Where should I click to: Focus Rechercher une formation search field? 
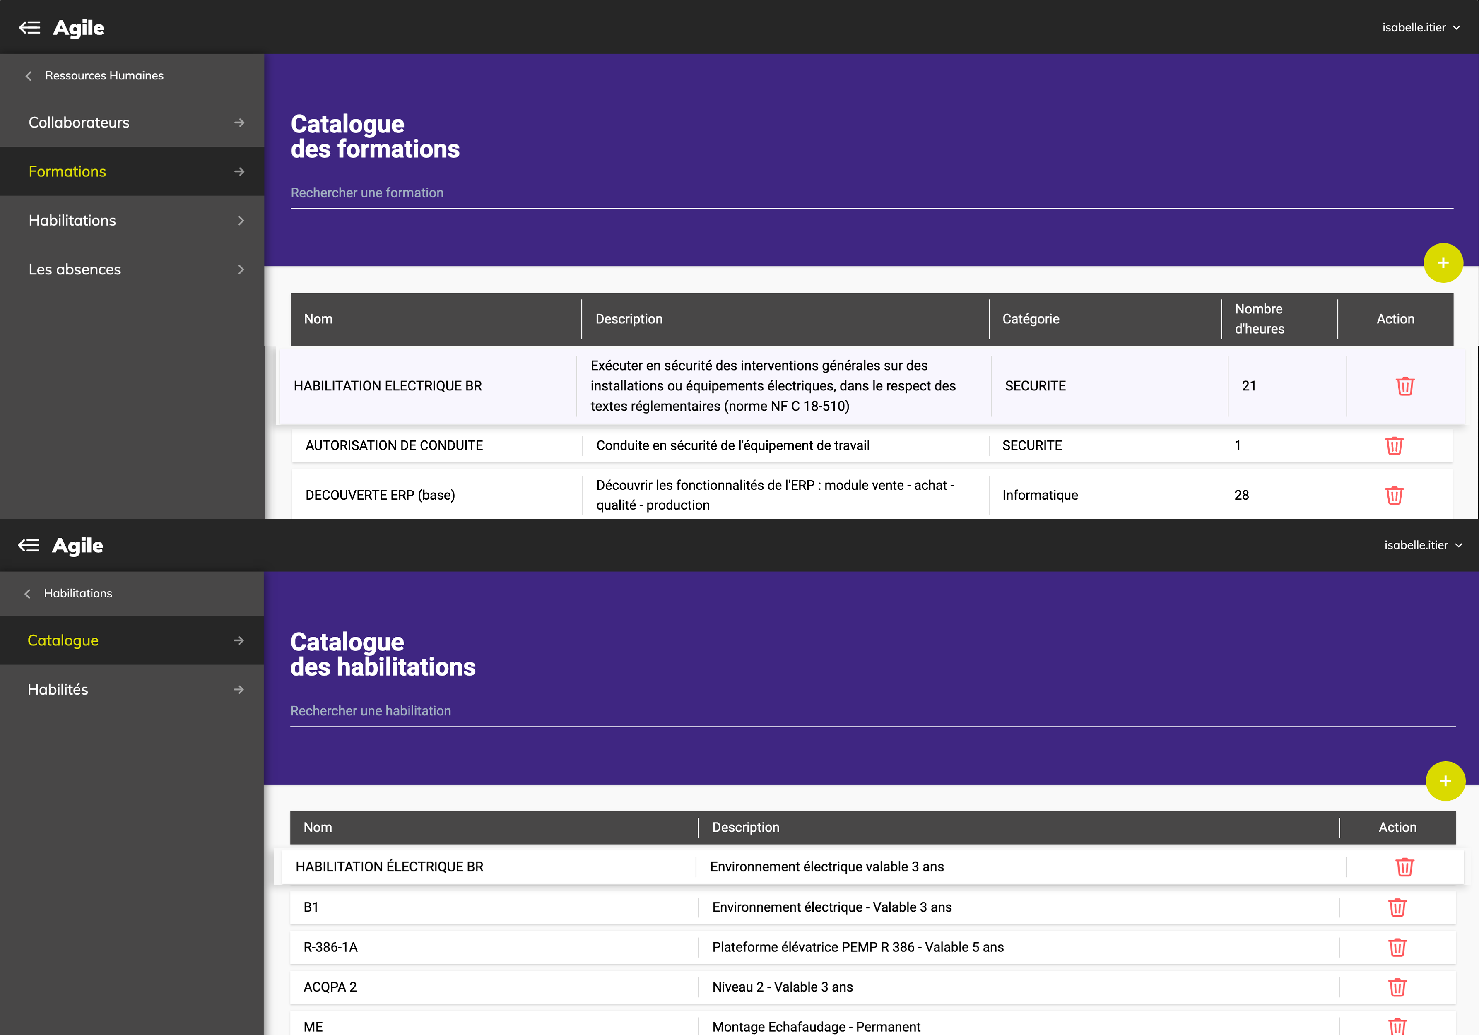(x=872, y=193)
